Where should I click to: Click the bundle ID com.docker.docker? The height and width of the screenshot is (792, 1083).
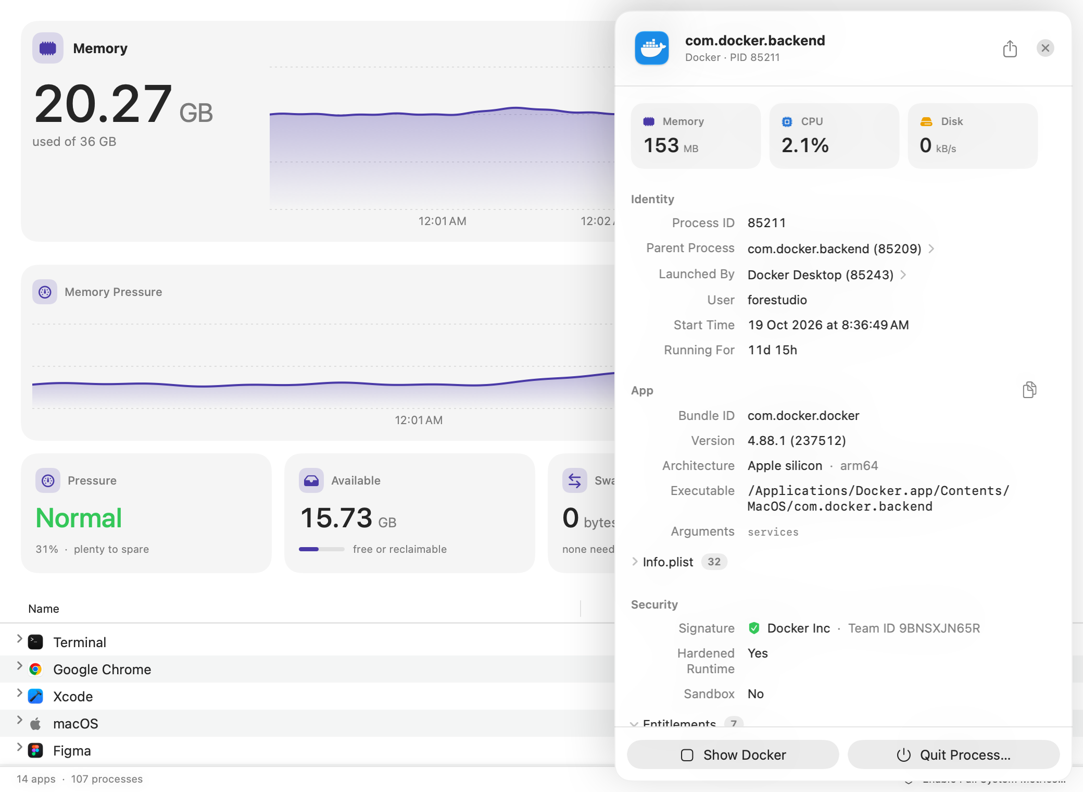tap(803, 415)
